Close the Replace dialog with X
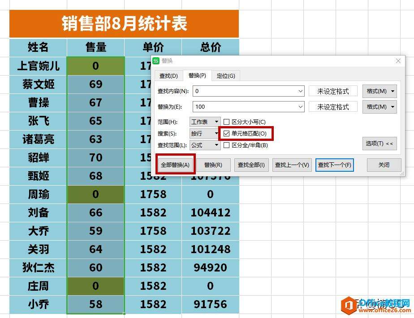This screenshot has width=414, height=318. click(398, 61)
